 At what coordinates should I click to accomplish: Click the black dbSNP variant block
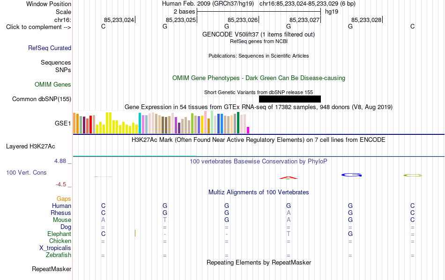(290, 99)
